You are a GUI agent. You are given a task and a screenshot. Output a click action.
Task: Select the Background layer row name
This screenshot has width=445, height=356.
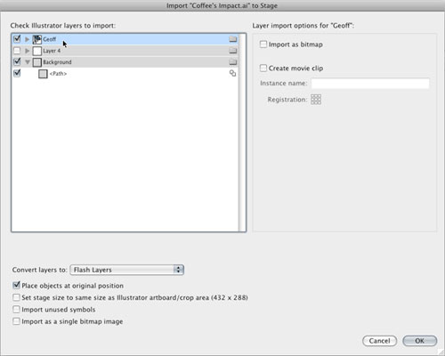(x=57, y=62)
